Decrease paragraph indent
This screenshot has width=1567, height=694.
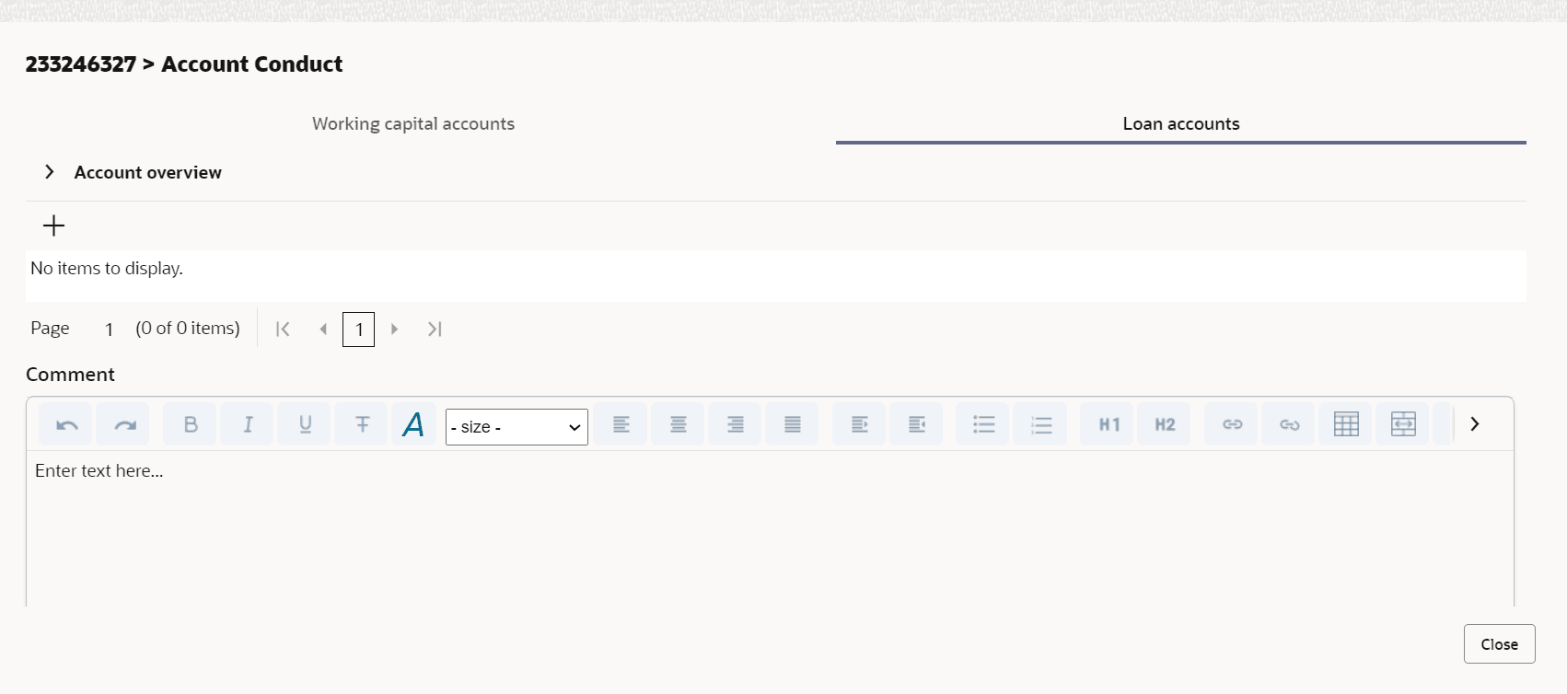tap(917, 424)
